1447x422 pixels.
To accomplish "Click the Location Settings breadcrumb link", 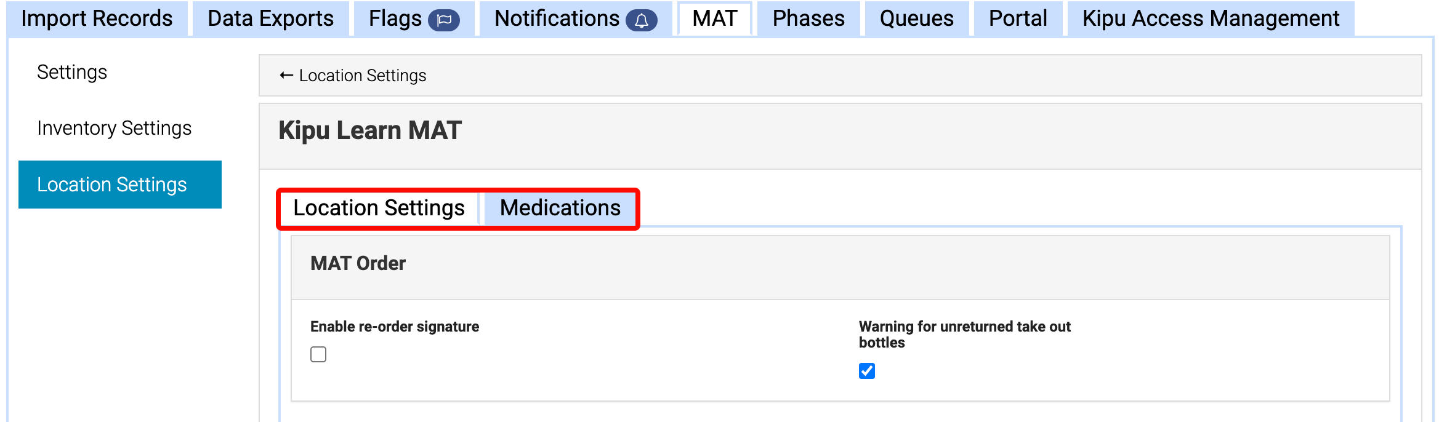I will (362, 75).
